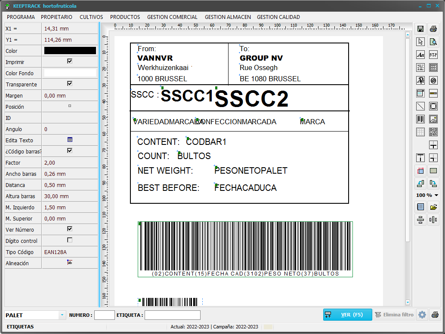445x334 pixels.
Task: Toggle the dotted grid display icon
Action: [433, 171]
